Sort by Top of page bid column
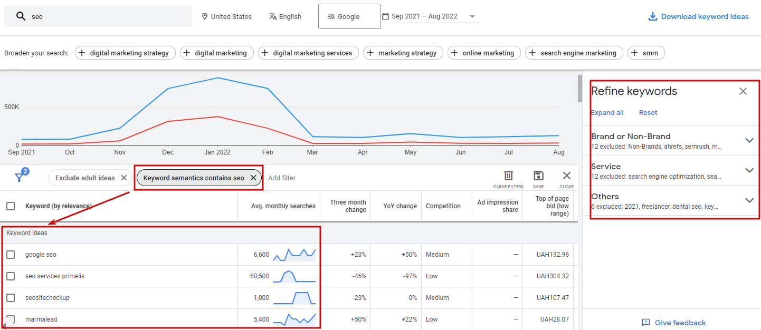 552,206
